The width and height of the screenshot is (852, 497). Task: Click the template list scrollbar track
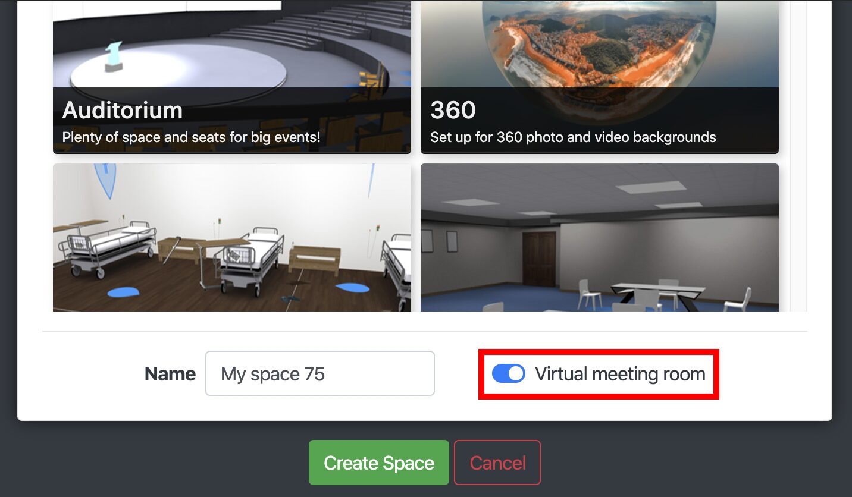click(797, 156)
